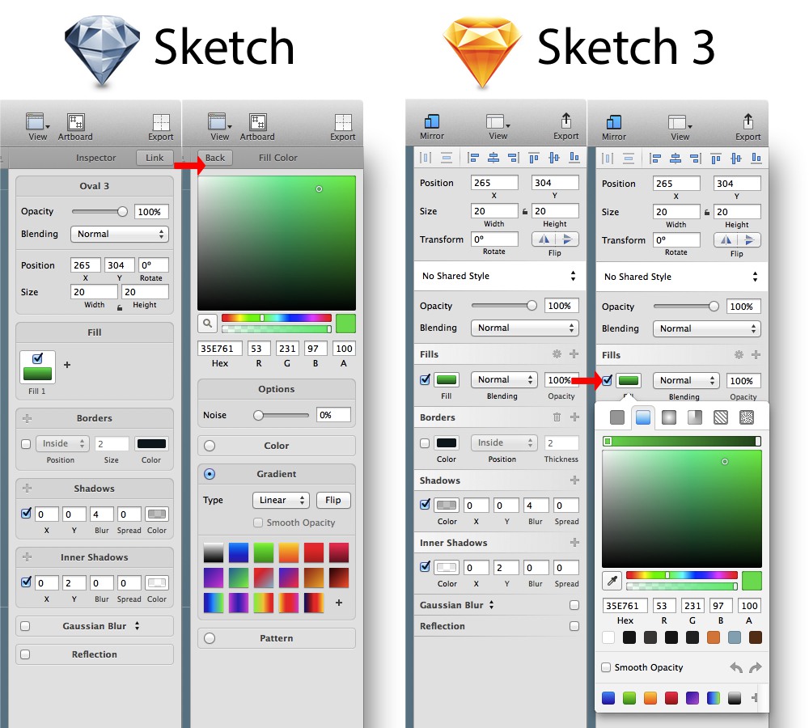Viewport: 809px width, 728px height.
Task: Check Smooth Opacity in Sketch 3 popover
Action: [606, 667]
